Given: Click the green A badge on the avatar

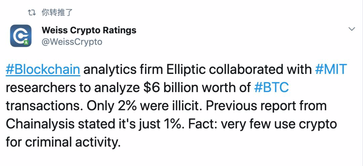Looking at the screenshot, I should click(x=26, y=43).
